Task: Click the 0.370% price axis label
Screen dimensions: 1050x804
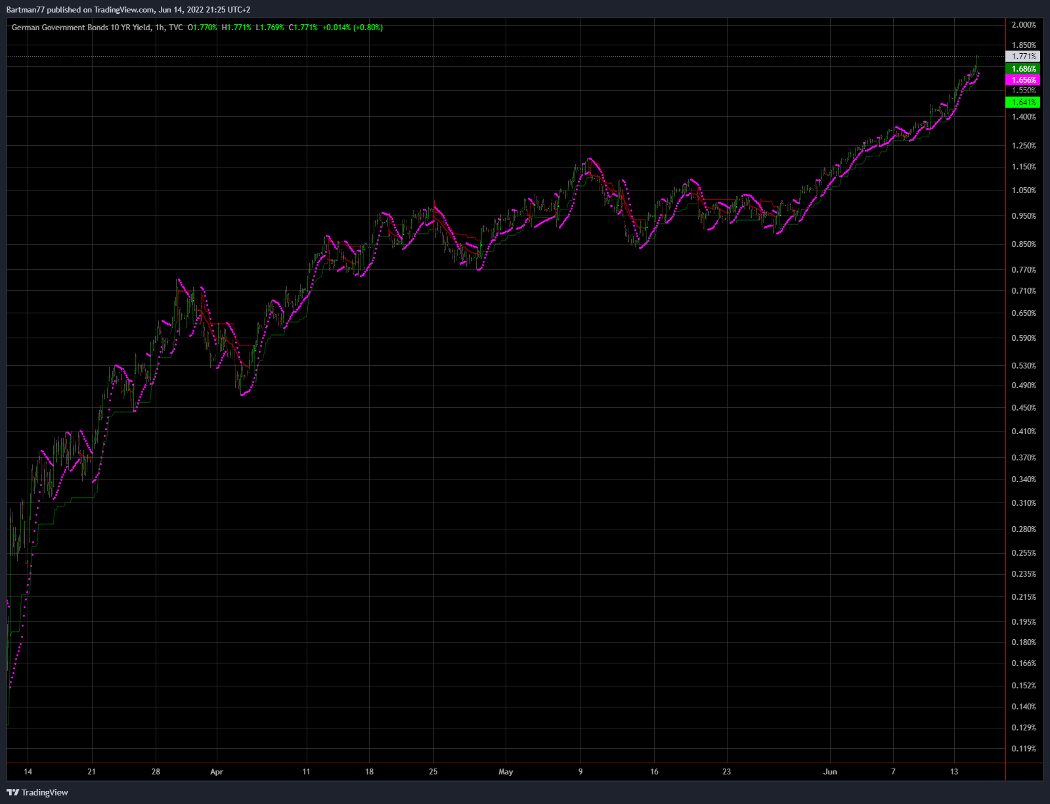Action: coord(1024,458)
